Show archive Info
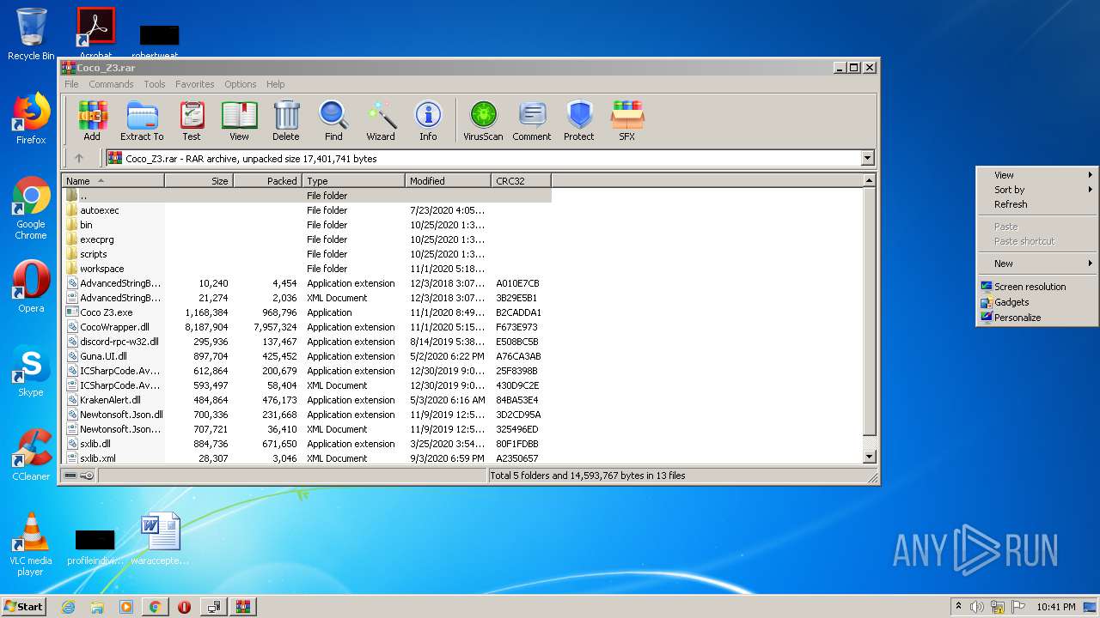The image size is (1100, 618). pos(428,120)
